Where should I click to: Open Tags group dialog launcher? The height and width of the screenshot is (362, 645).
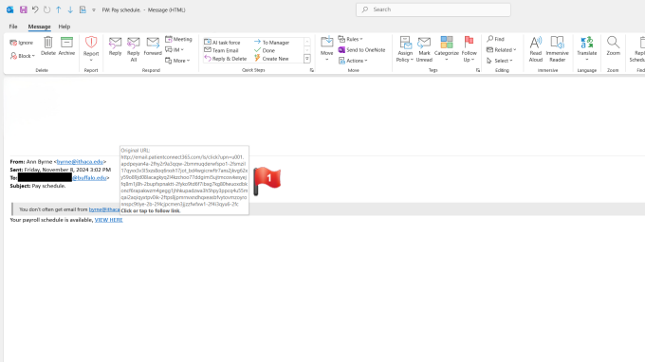click(x=477, y=70)
